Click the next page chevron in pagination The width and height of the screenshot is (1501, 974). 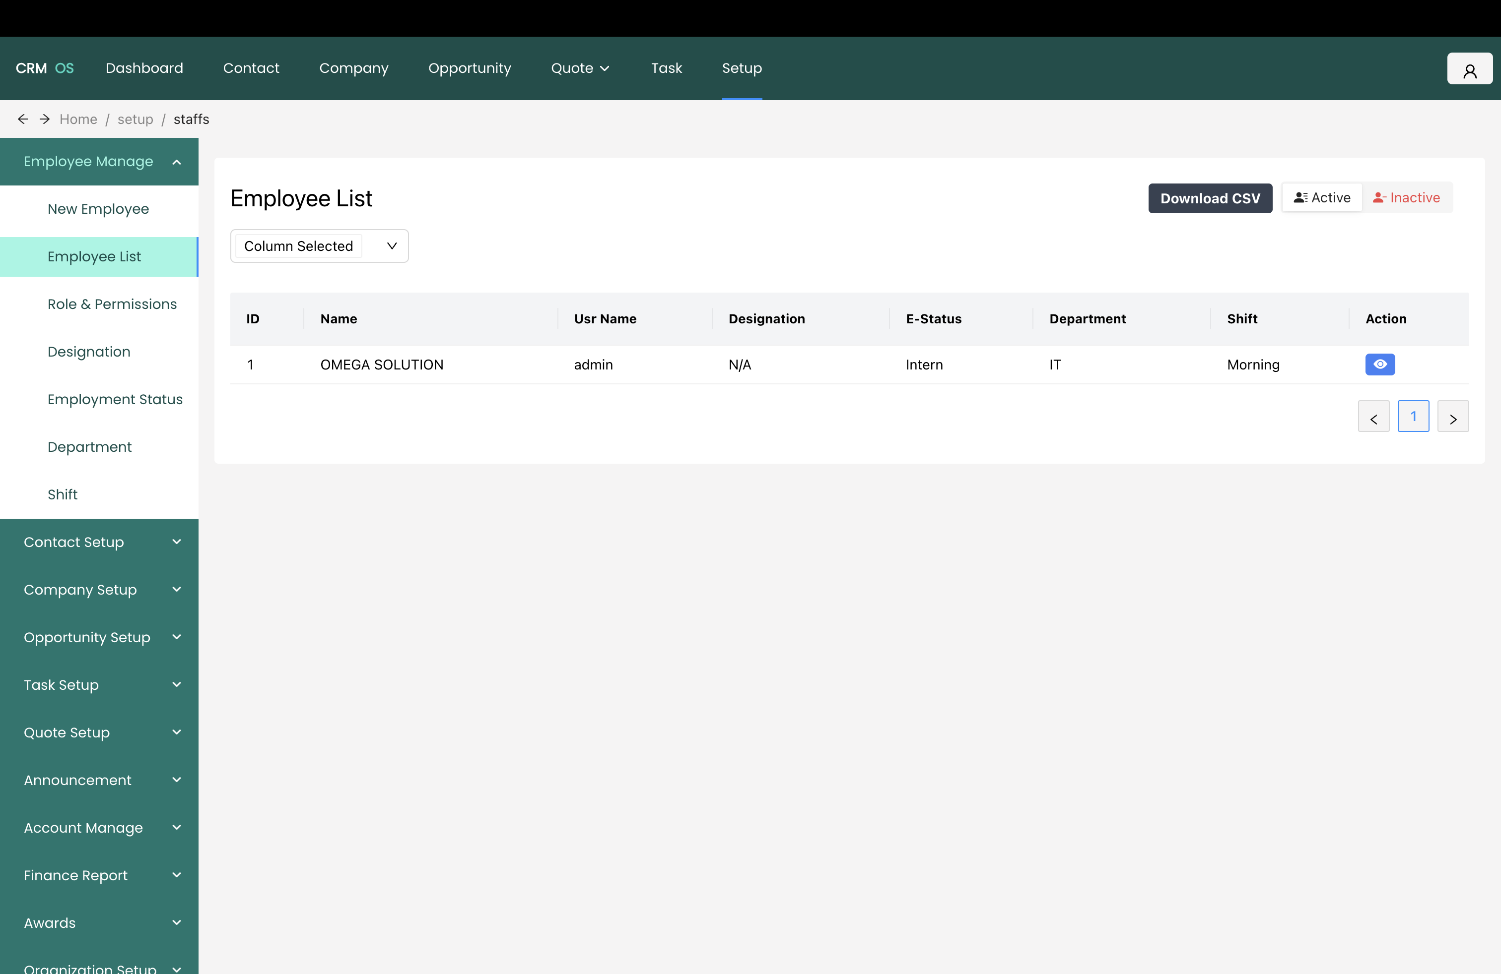1453,416
